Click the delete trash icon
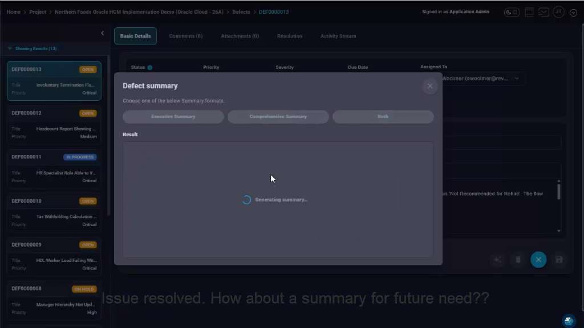 coord(518,260)
